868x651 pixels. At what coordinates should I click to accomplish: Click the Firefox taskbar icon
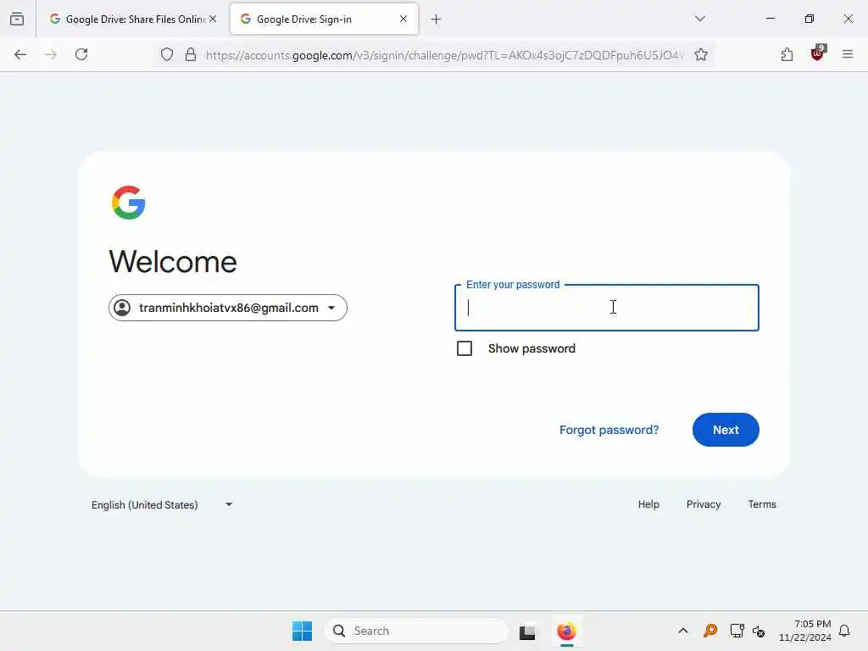(x=566, y=631)
